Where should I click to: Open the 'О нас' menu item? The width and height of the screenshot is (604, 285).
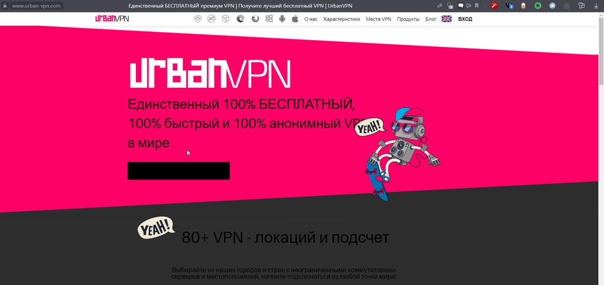(x=312, y=19)
